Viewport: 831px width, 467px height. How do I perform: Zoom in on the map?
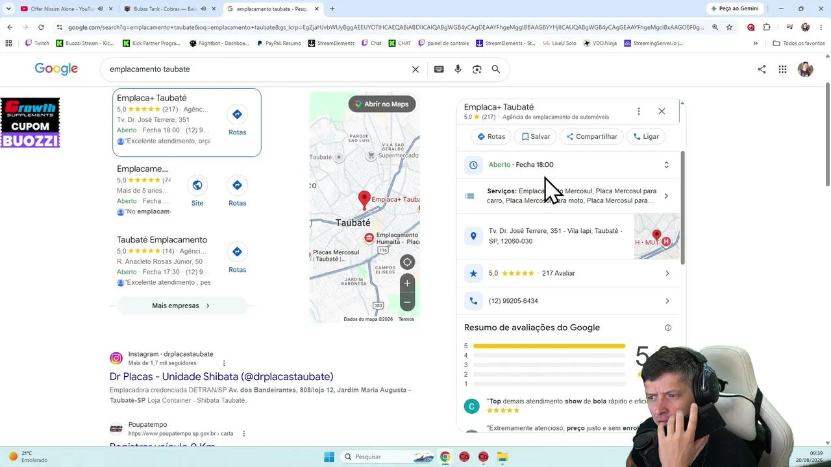click(407, 283)
